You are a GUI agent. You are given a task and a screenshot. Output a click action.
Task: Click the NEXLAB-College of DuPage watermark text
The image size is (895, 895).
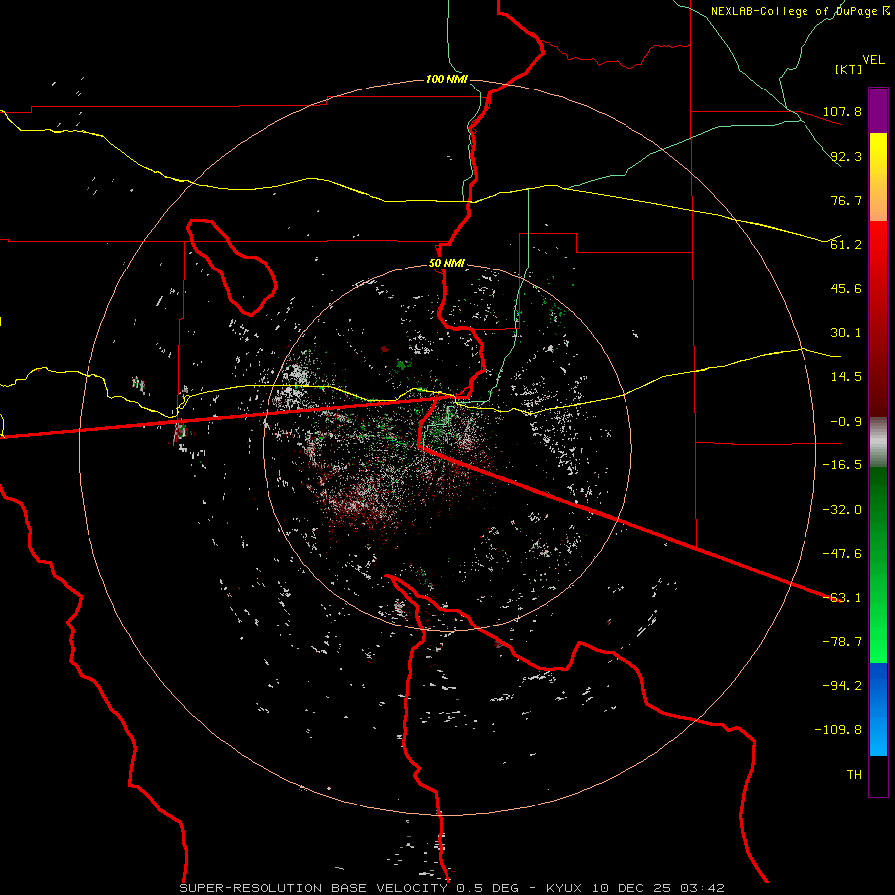pos(800,11)
